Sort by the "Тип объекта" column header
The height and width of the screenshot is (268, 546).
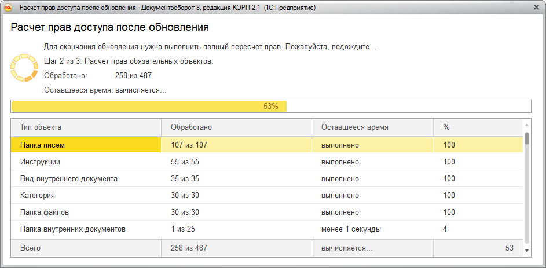[86, 127]
